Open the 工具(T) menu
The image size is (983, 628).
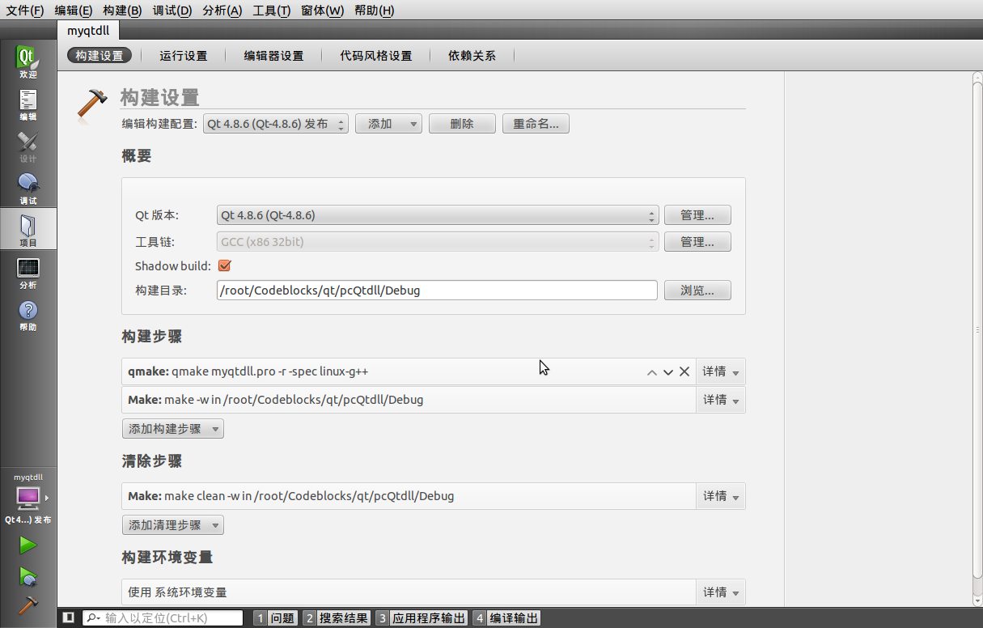(x=272, y=11)
